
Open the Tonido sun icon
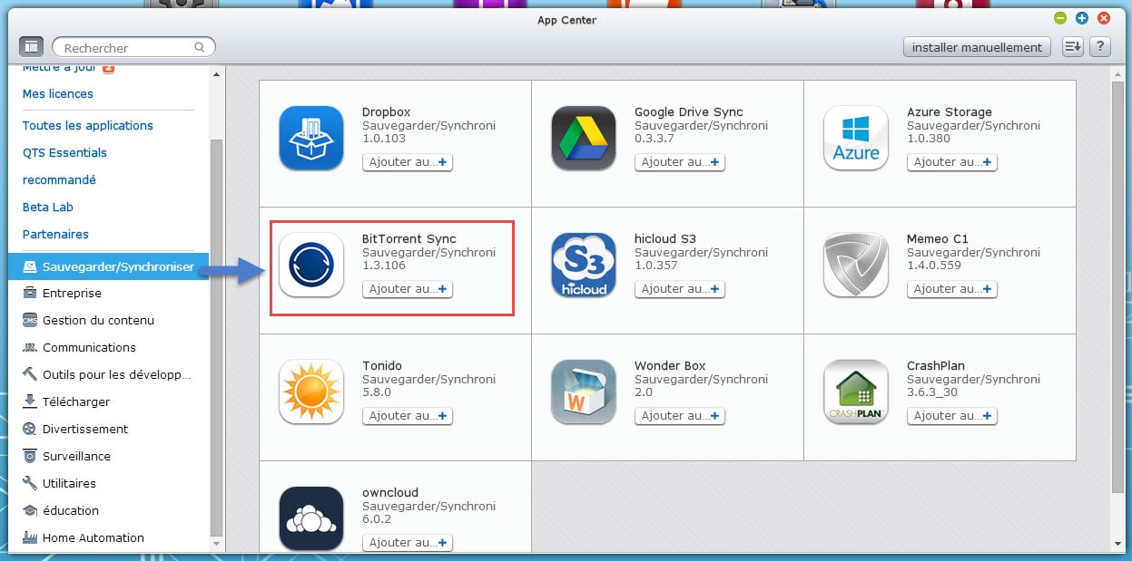[x=311, y=392]
